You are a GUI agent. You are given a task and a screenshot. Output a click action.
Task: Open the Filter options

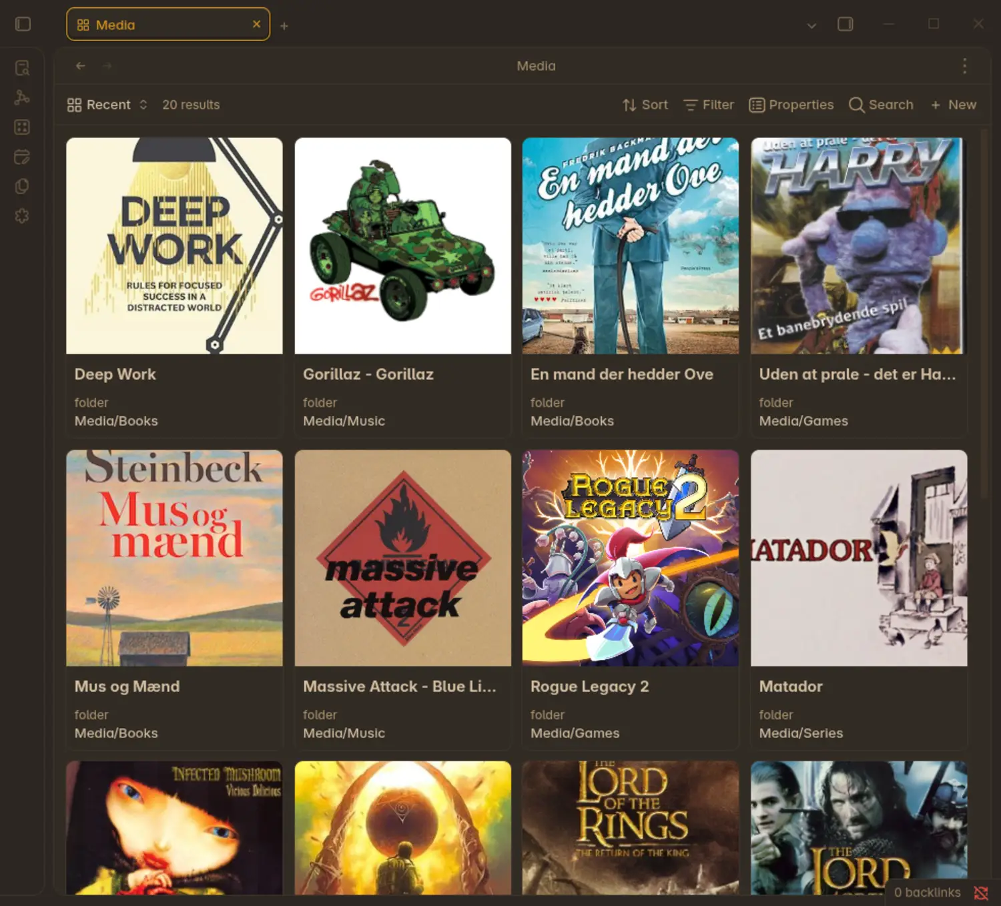coord(709,105)
